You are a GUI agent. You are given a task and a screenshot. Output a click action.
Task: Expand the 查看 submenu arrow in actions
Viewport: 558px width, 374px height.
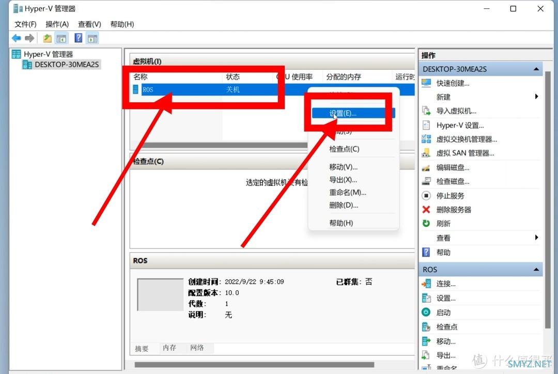(x=537, y=237)
